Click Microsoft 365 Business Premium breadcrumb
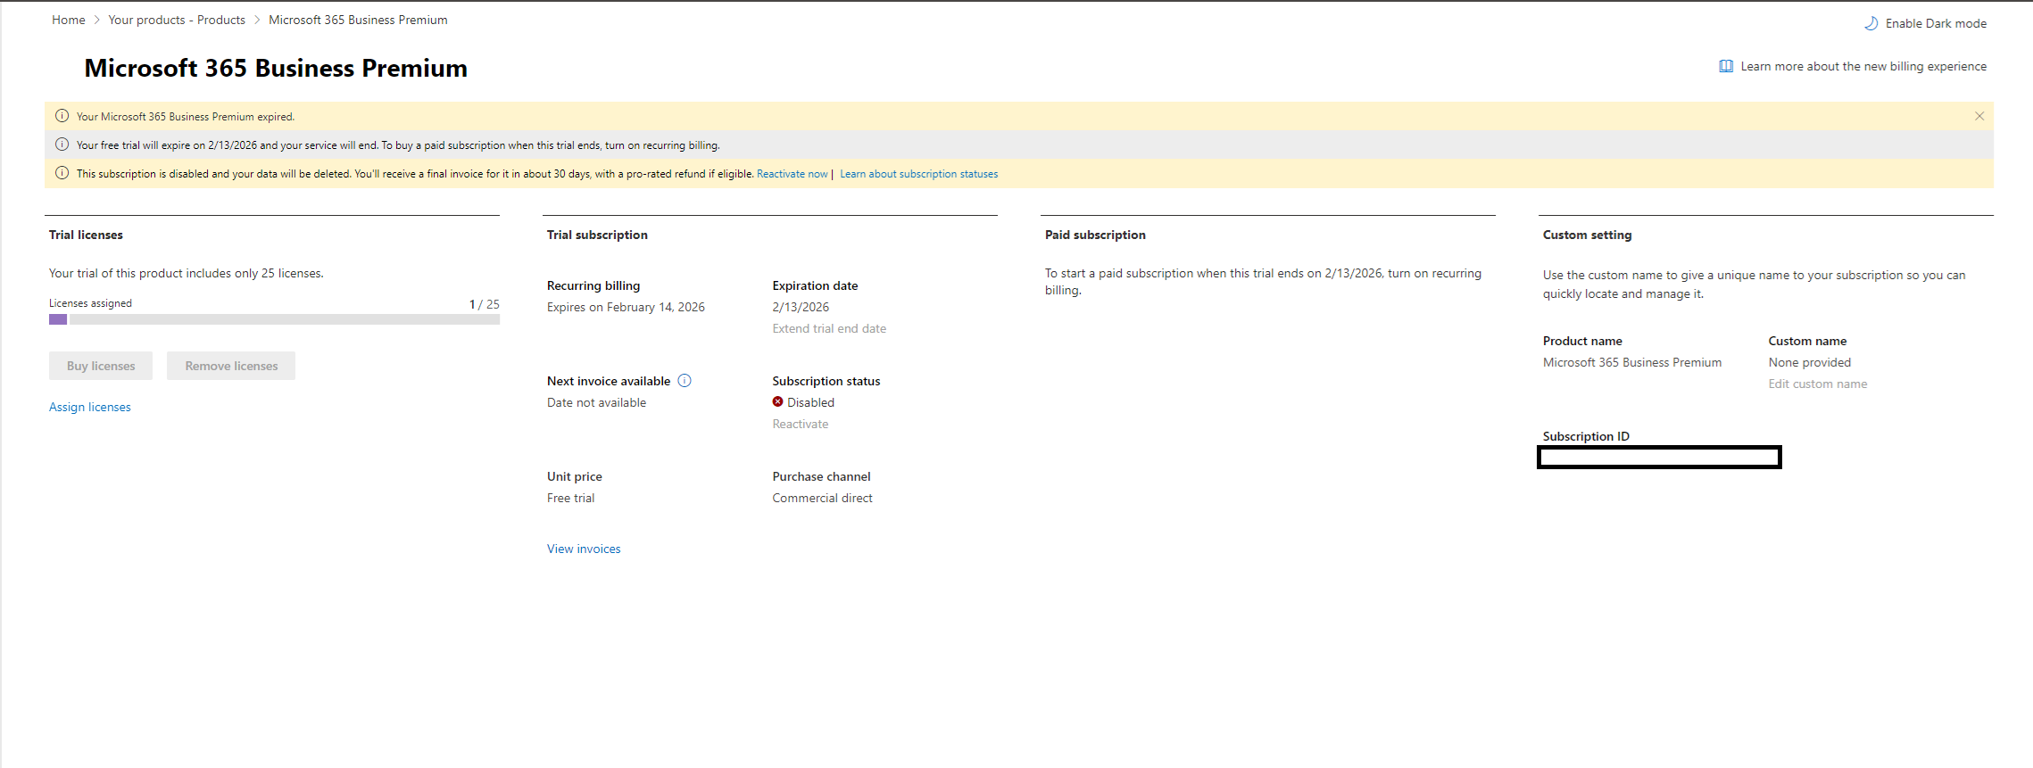Screen dimensions: 2033x768 click(358, 20)
